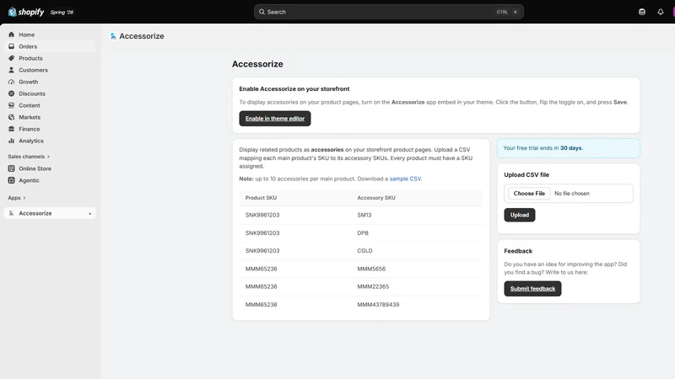Click MMM65236 in the MMM5656 row
The image size is (675, 379).
(262, 269)
